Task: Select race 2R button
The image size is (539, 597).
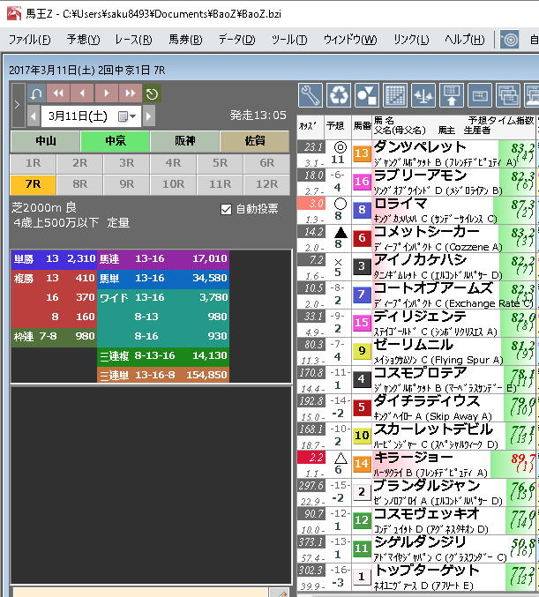Action: pos(79,163)
